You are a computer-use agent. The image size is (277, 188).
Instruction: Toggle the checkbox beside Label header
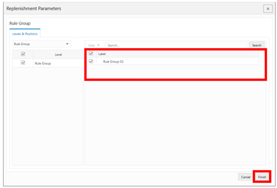91,53
